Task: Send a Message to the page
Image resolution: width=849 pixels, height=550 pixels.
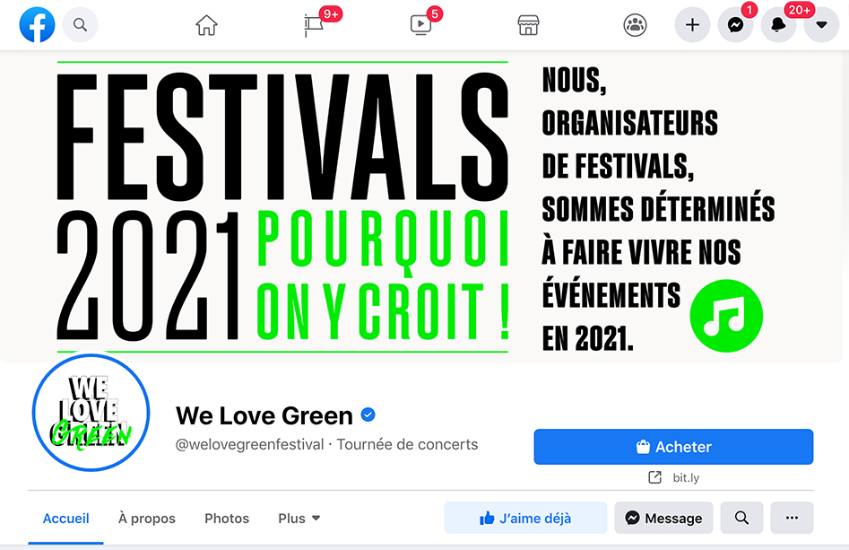Action: (663, 518)
